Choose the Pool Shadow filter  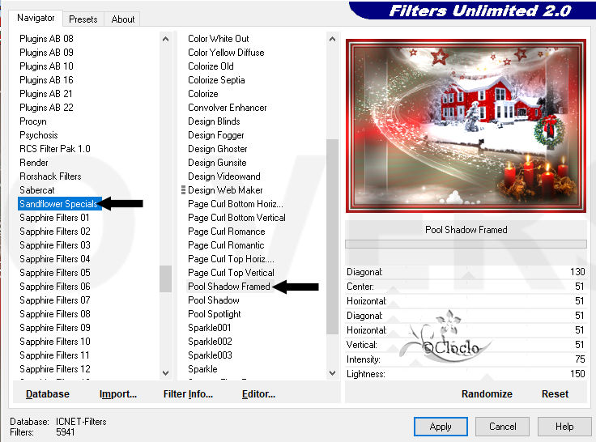(214, 300)
